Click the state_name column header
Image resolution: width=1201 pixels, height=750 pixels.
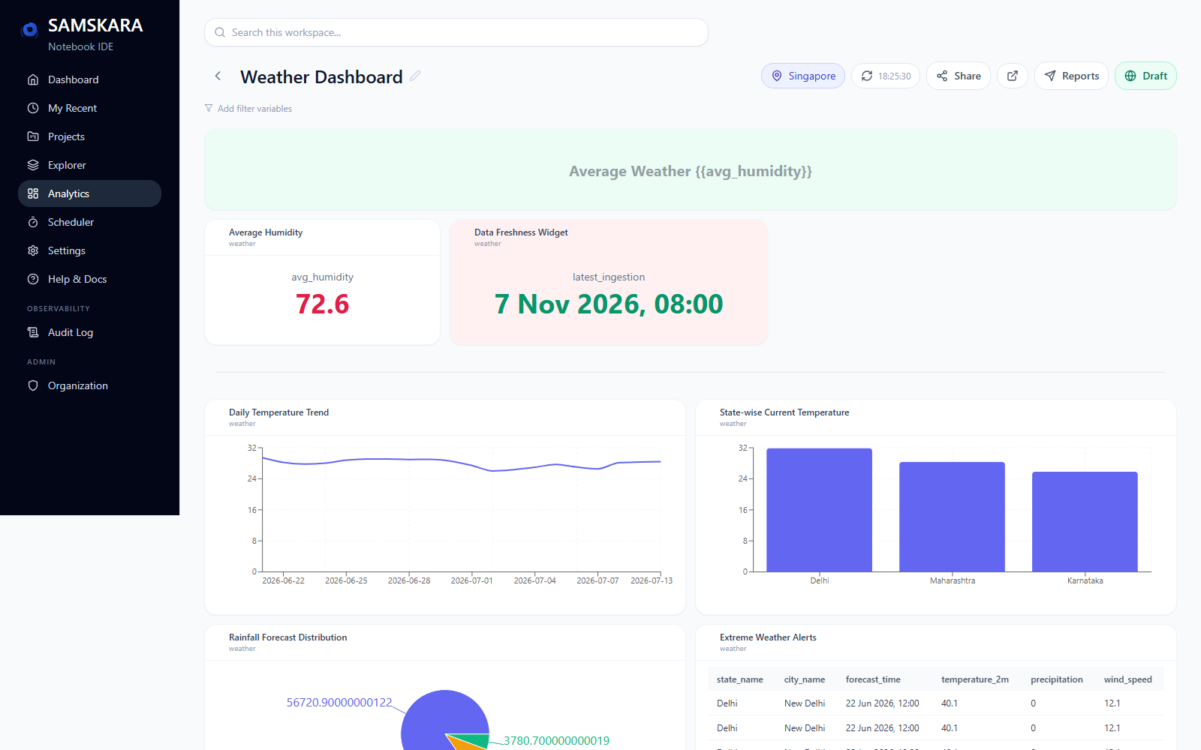[739, 679]
